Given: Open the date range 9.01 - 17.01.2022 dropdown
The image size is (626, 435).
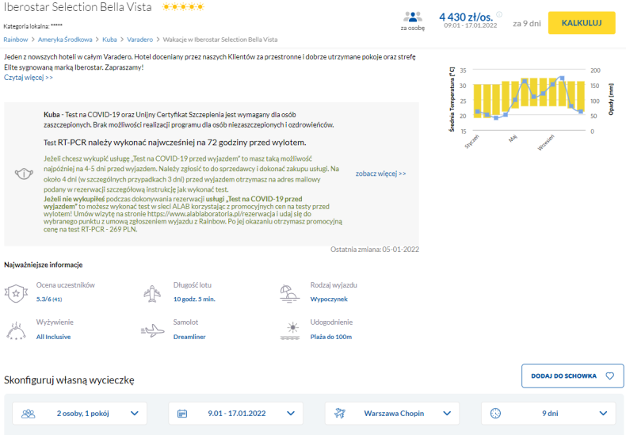Looking at the screenshot, I should (235, 413).
